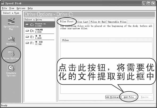The height and width of the screenshot is (108, 157).
Task: Click the Add File button
Action: point(129,97)
